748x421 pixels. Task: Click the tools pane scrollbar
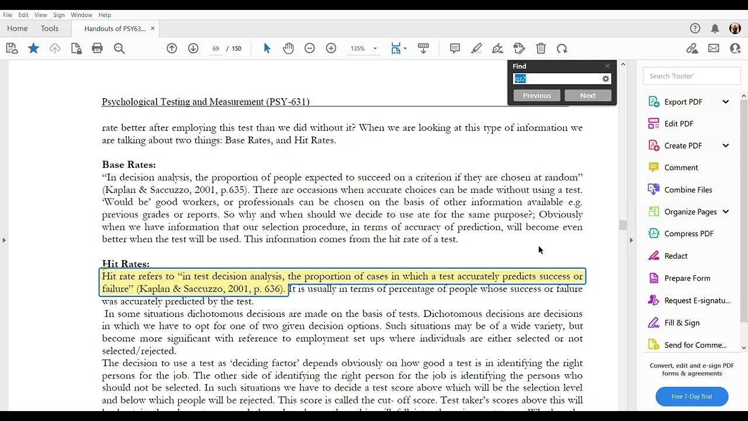744,210
